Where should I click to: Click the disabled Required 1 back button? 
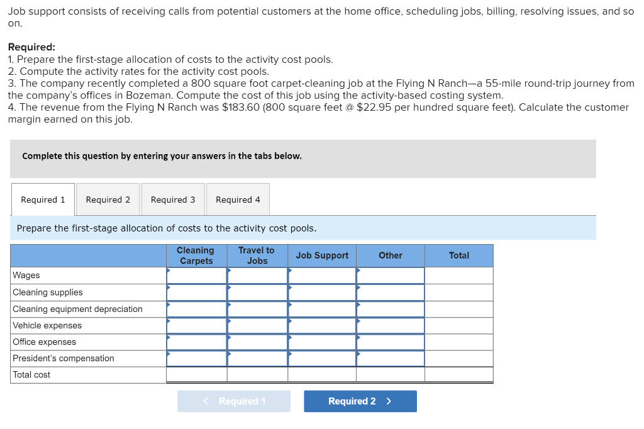tap(234, 401)
